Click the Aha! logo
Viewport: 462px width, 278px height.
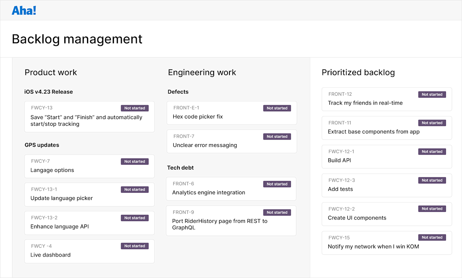point(23,10)
